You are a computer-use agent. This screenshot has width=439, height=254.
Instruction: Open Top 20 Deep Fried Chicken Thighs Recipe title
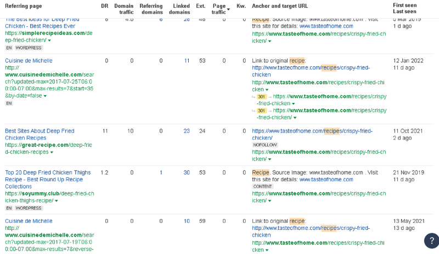tap(48, 180)
